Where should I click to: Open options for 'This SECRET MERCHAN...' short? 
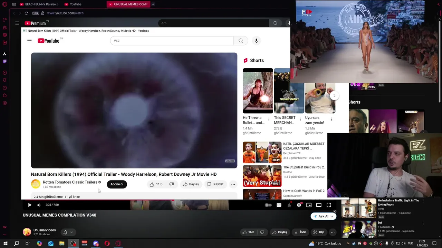click(300, 120)
